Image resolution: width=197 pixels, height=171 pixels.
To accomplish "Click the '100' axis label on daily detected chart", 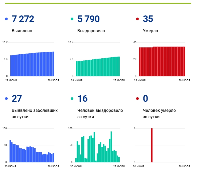I will 5,128.
